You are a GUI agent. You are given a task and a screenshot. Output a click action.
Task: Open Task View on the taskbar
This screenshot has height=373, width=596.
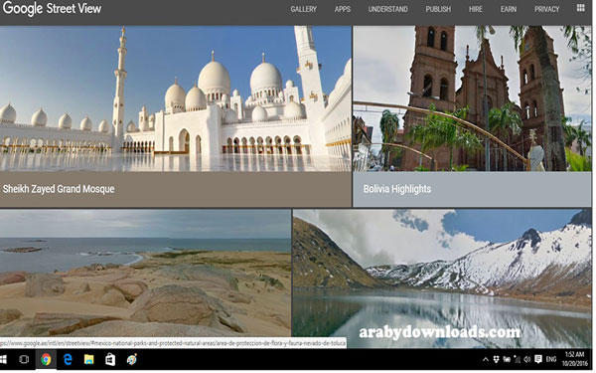(x=24, y=359)
